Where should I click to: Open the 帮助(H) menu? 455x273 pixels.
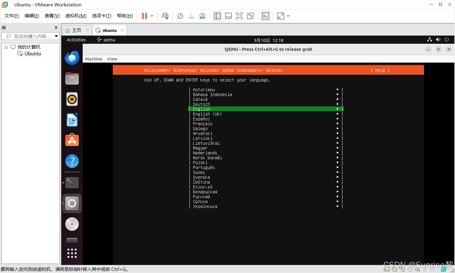point(125,16)
